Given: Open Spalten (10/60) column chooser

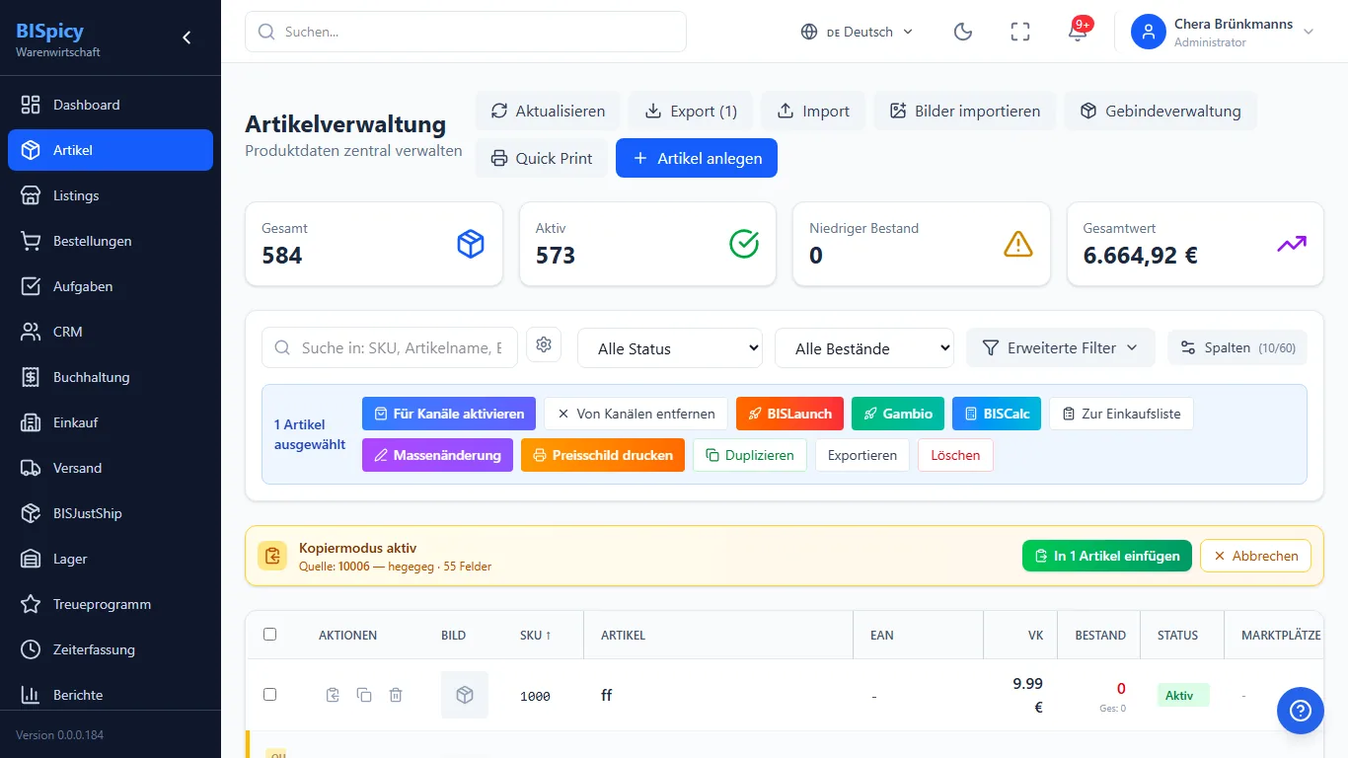Looking at the screenshot, I should pyautogui.click(x=1237, y=347).
